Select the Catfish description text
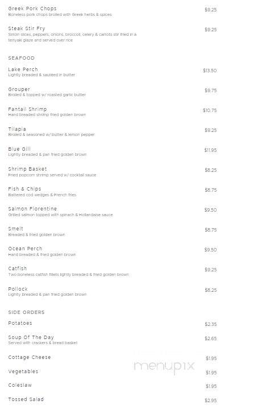 [x=68, y=274]
